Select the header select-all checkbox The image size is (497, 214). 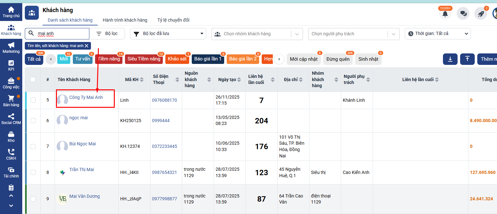click(33, 79)
